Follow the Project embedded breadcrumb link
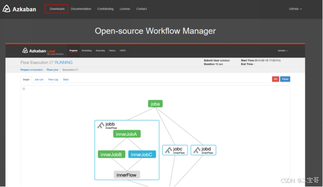The width and height of the screenshot is (323, 187). (31, 70)
